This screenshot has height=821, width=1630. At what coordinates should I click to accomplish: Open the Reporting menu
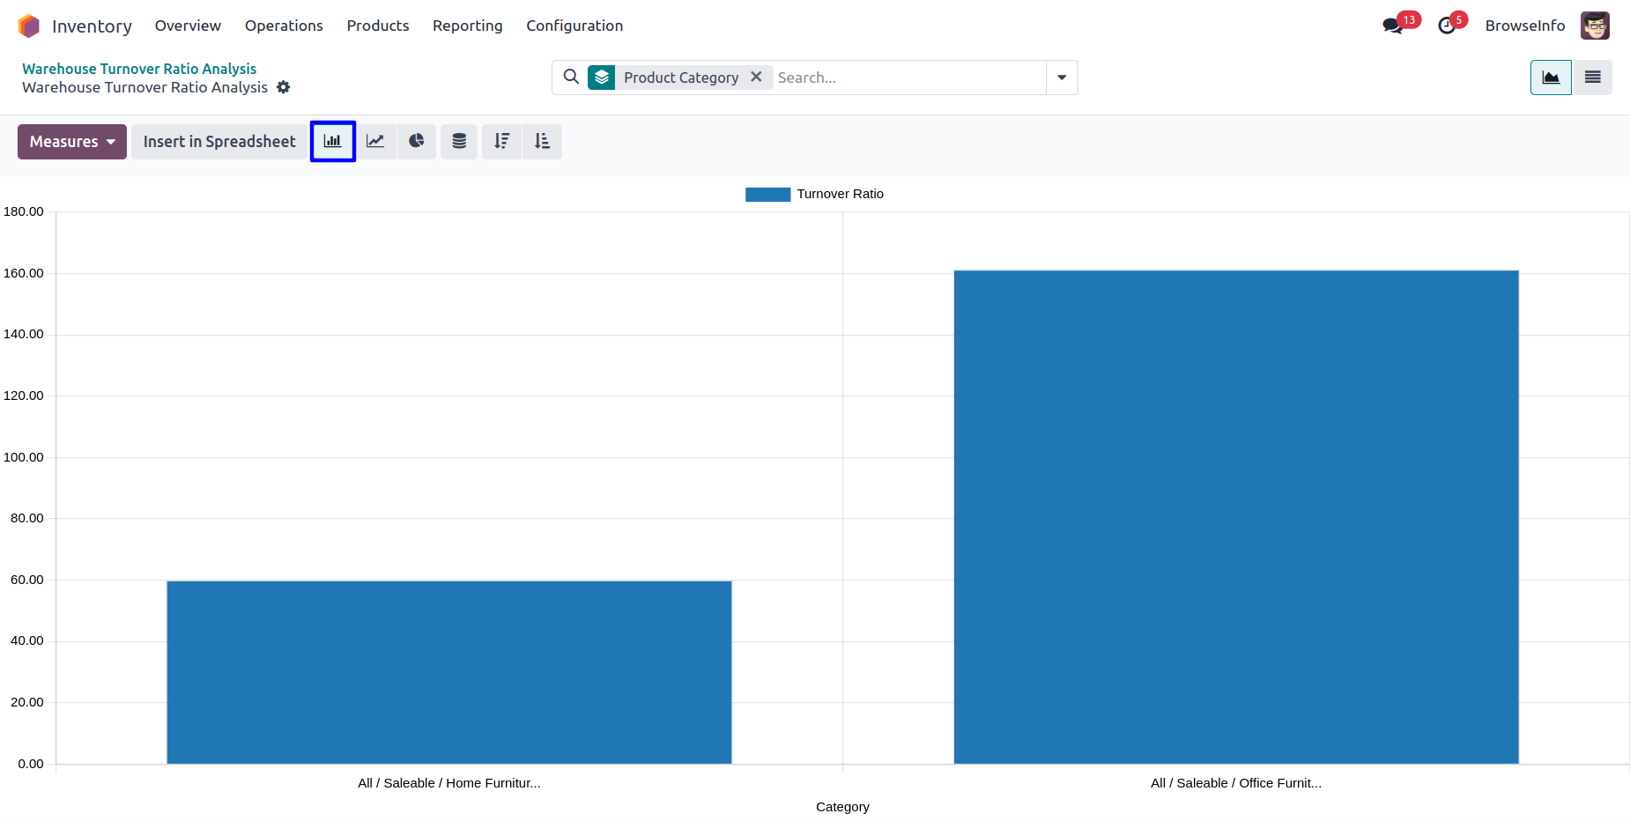click(x=467, y=26)
